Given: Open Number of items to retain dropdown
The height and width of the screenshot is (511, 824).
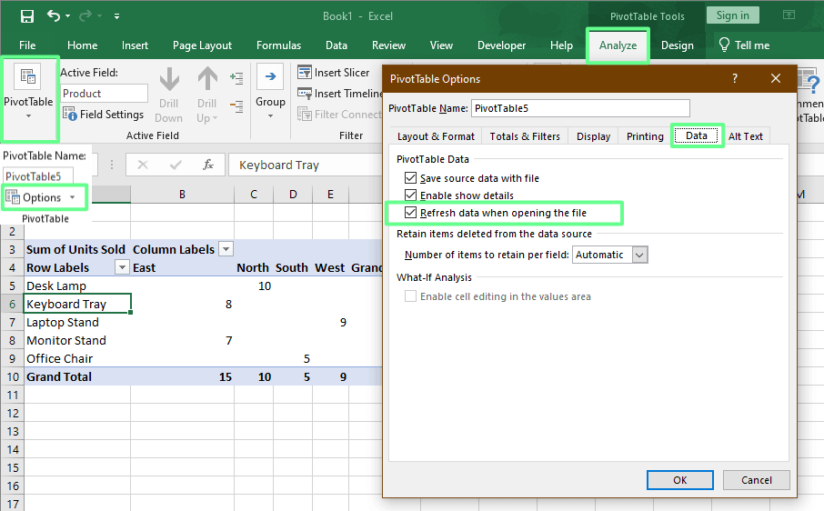Looking at the screenshot, I should click(x=639, y=255).
